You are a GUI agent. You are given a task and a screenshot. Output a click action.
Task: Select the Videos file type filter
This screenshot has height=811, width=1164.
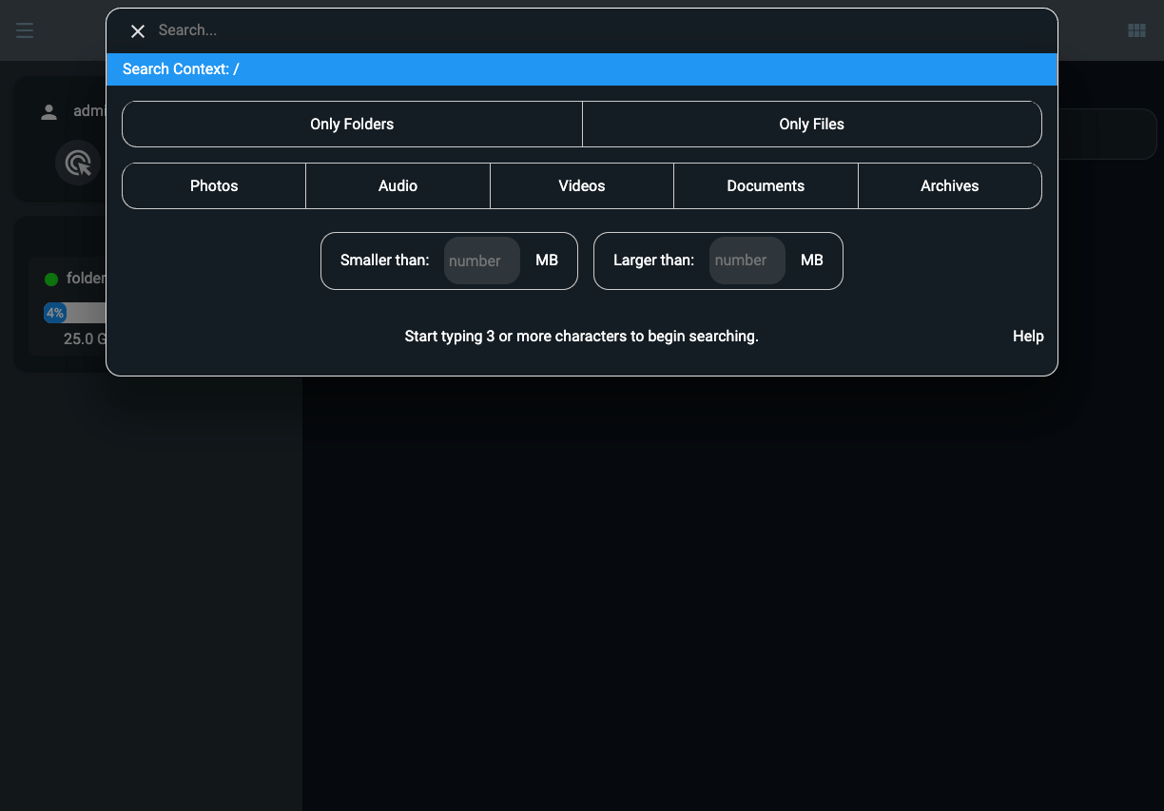[582, 186]
